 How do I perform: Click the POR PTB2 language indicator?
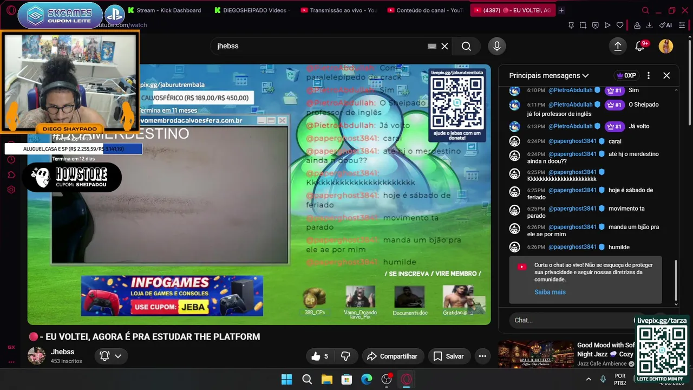pos(620,379)
